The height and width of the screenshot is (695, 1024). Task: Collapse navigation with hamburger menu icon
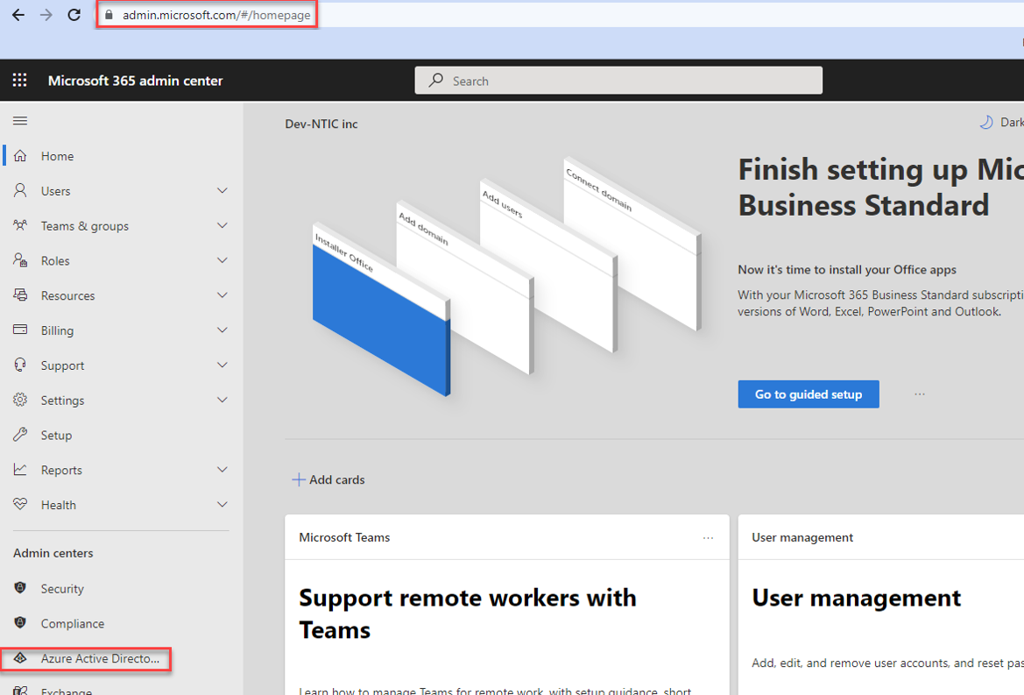click(20, 121)
